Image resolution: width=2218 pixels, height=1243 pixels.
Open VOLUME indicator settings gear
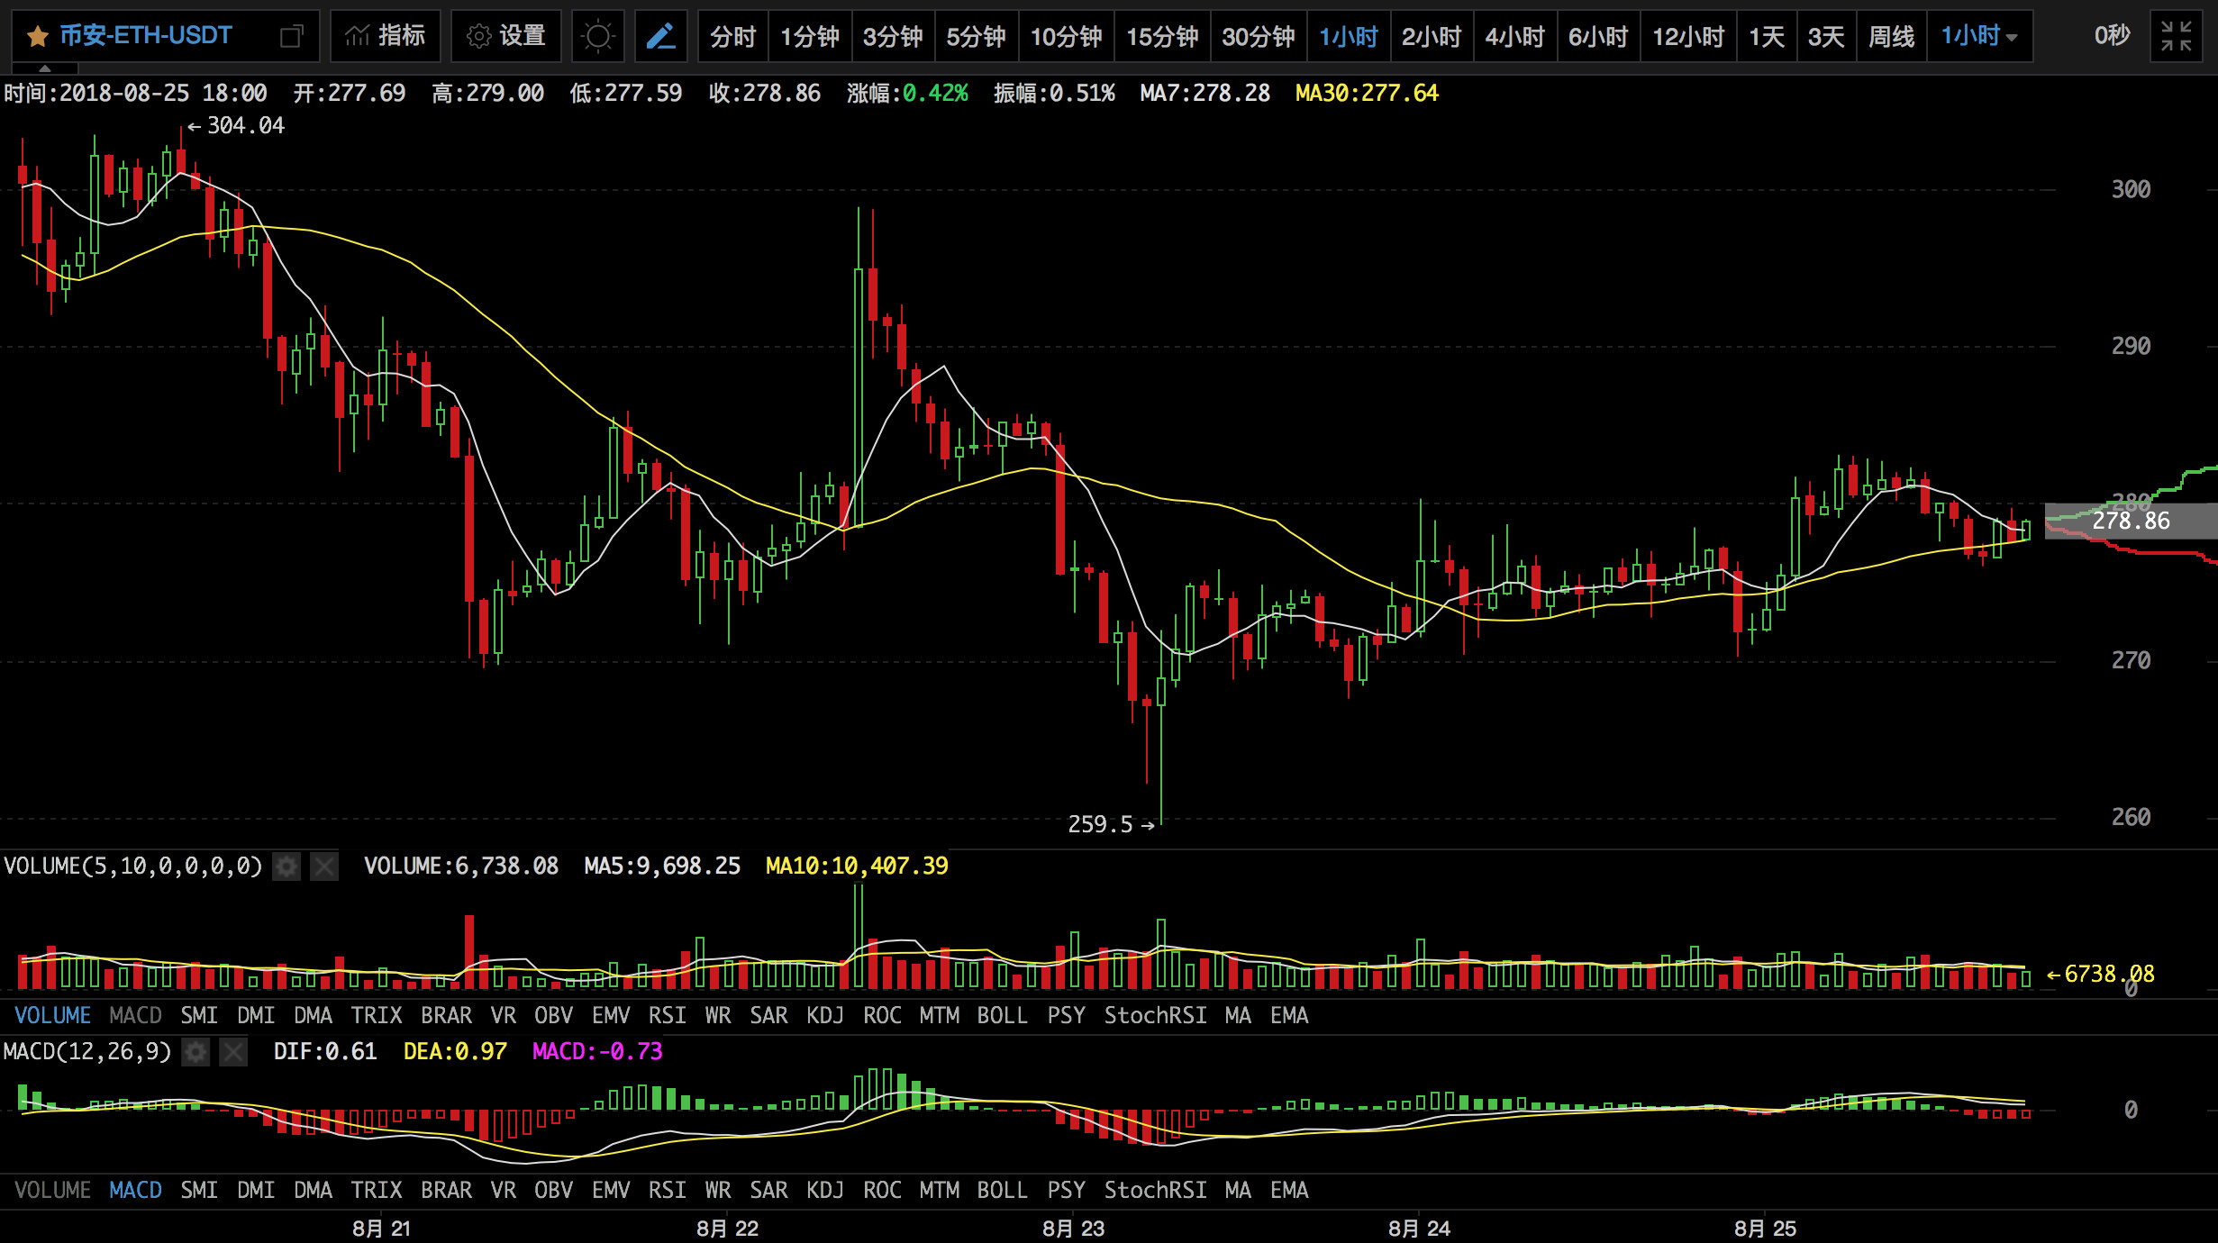pos(286,866)
